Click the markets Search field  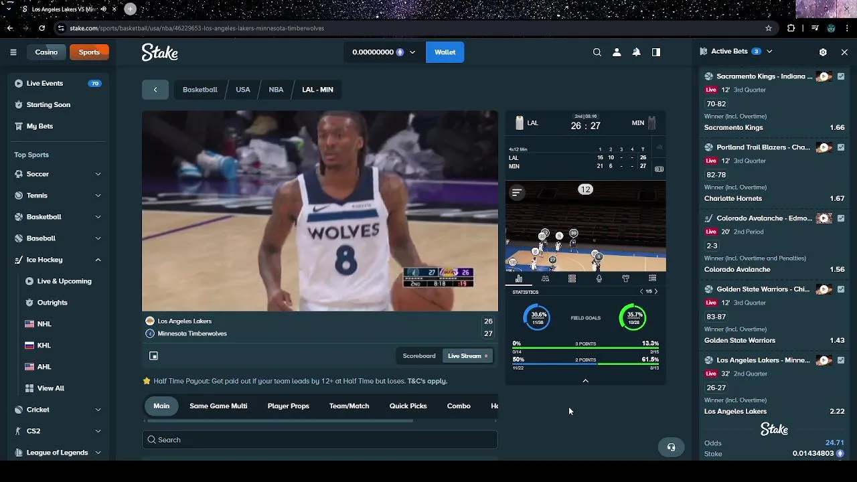pos(320,440)
